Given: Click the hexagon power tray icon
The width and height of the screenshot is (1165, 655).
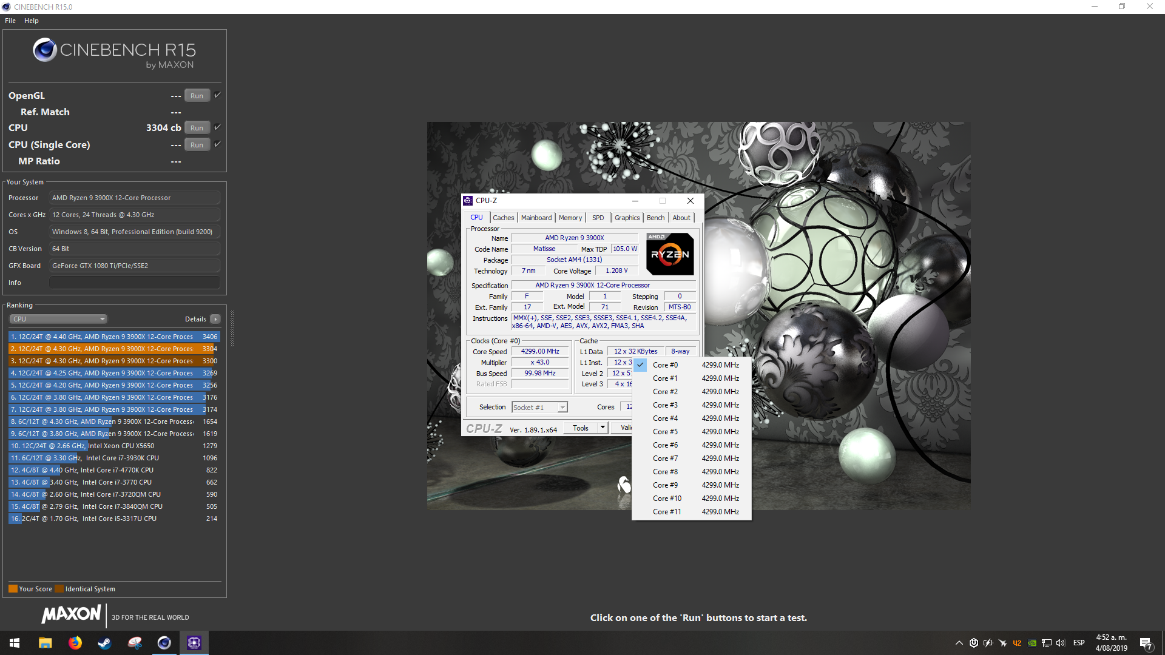Looking at the screenshot, I should tap(973, 643).
